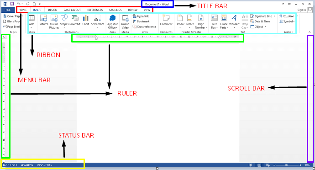Click Sign in link
This screenshot has width=315, height=170.
pyautogui.click(x=302, y=10)
